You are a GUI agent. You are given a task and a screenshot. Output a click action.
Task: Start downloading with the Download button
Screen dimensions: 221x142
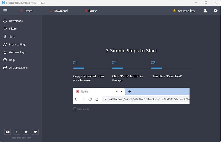pos(59,11)
